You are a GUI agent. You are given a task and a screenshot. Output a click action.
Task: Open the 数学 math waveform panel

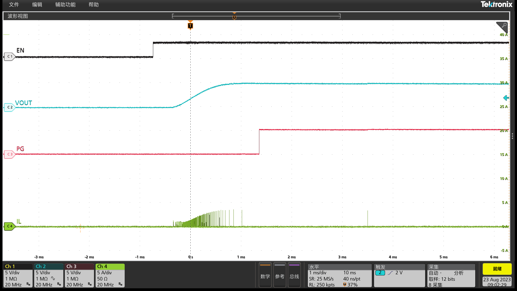point(265,275)
